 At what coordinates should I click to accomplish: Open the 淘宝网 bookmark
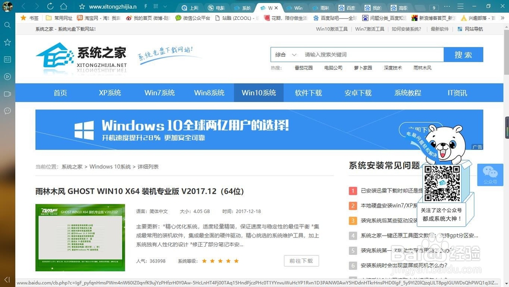pos(98,18)
